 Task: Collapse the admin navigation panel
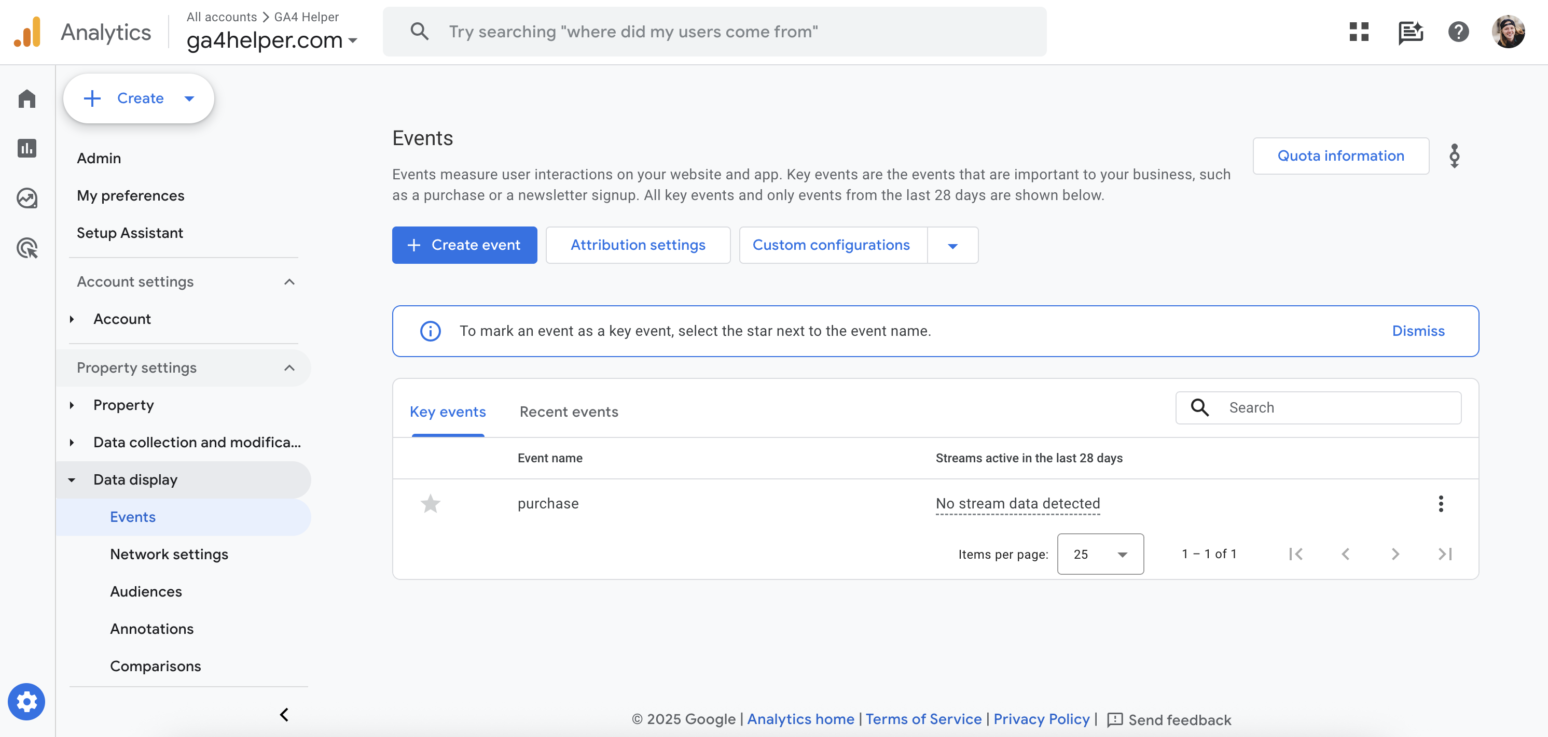(x=284, y=714)
